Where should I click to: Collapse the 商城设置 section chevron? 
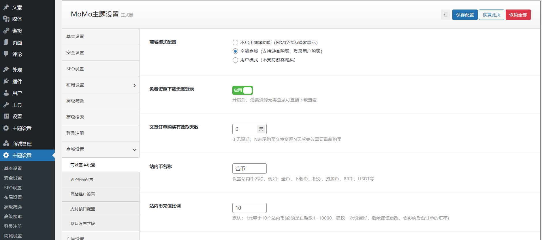(x=134, y=150)
